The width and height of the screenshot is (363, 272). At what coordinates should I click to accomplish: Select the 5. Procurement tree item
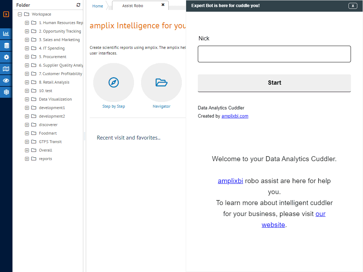pyautogui.click(x=52, y=57)
